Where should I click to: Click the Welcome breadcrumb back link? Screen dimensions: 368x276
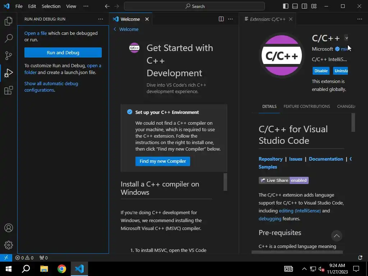click(126, 29)
